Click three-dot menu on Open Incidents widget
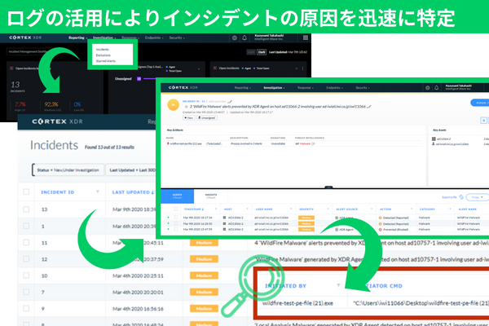Viewport: 489px width, 326px height. [x=302, y=68]
